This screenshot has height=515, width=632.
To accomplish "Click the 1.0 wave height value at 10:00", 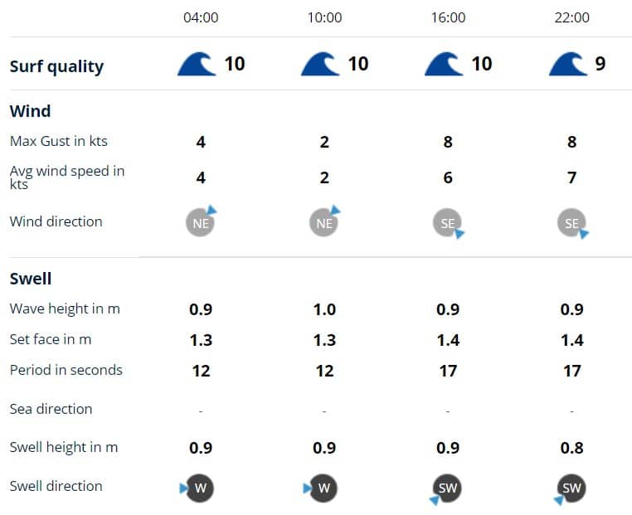I will tap(324, 309).
